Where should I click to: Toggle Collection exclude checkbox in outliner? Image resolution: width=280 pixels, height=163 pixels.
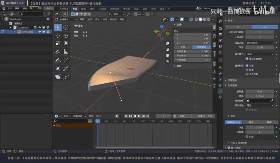[x=35, y=27]
